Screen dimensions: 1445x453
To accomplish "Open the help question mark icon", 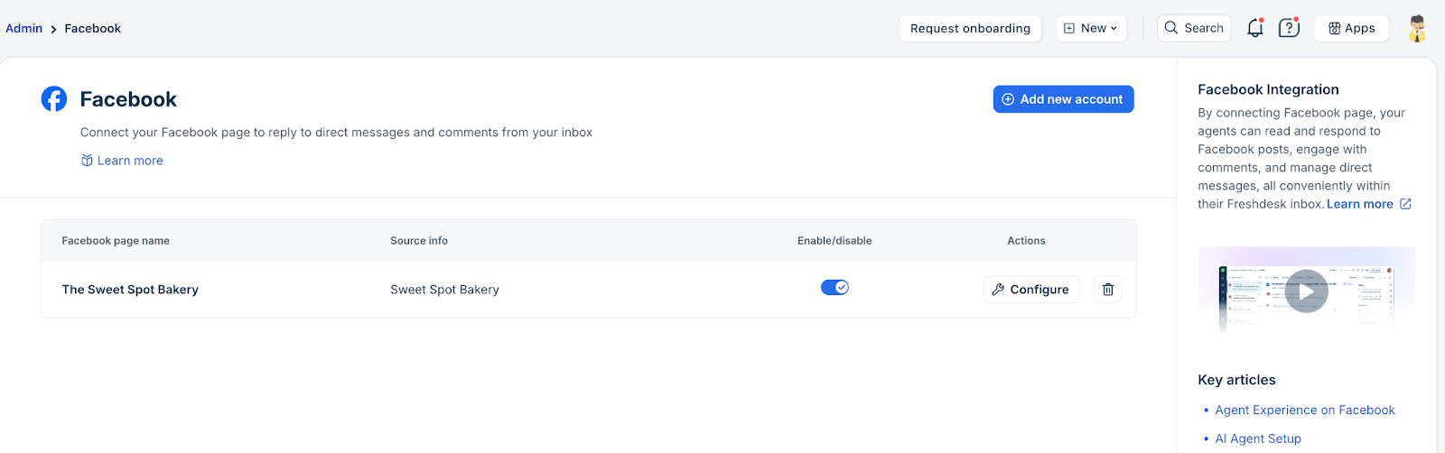I will point(1289,28).
